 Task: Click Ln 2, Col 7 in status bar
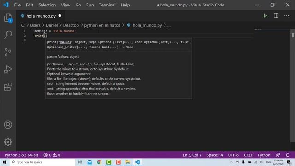[192, 155]
